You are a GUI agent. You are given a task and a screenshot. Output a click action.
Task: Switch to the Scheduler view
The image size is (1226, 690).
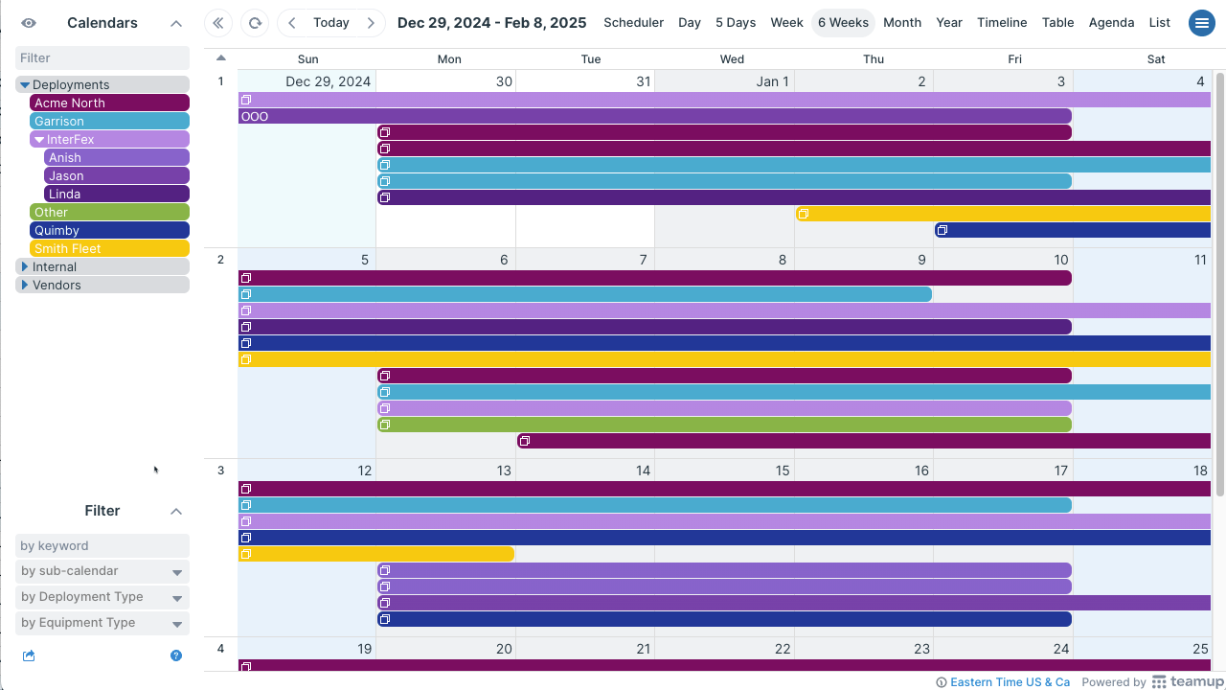click(x=633, y=23)
